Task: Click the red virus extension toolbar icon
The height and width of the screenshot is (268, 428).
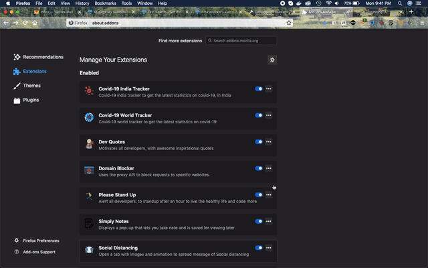Action: [382, 23]
